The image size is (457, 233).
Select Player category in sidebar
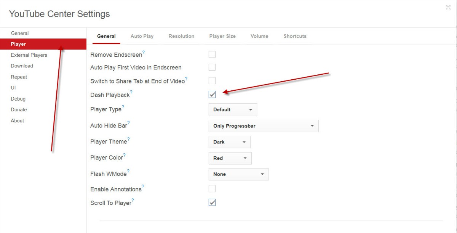[43, 44]
